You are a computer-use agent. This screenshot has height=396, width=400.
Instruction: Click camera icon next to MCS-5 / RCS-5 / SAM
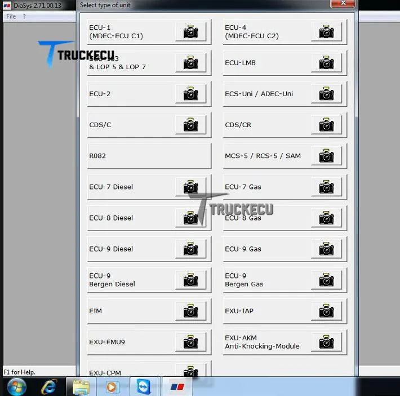[x=326, y=156]
